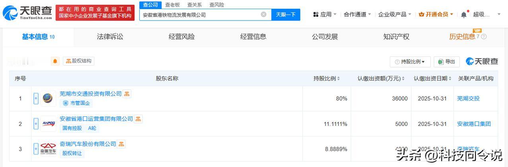
Task: Select 查老板 search mode tab
Action: click(x=172, y=5)
